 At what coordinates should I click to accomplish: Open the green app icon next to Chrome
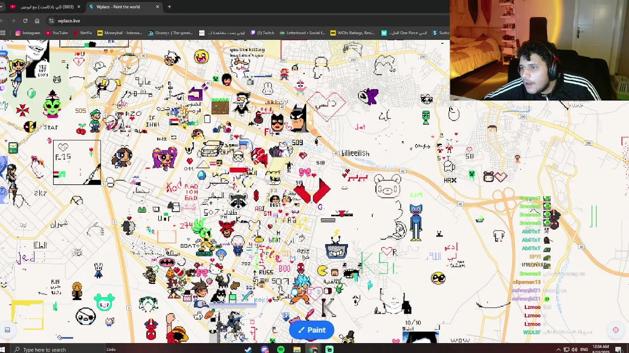click(x=329, y=350)
